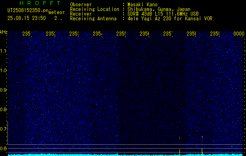Click the date 25.08.15 23:50
The height and width of the screenshot is (156, 246).
coord(27,18)
